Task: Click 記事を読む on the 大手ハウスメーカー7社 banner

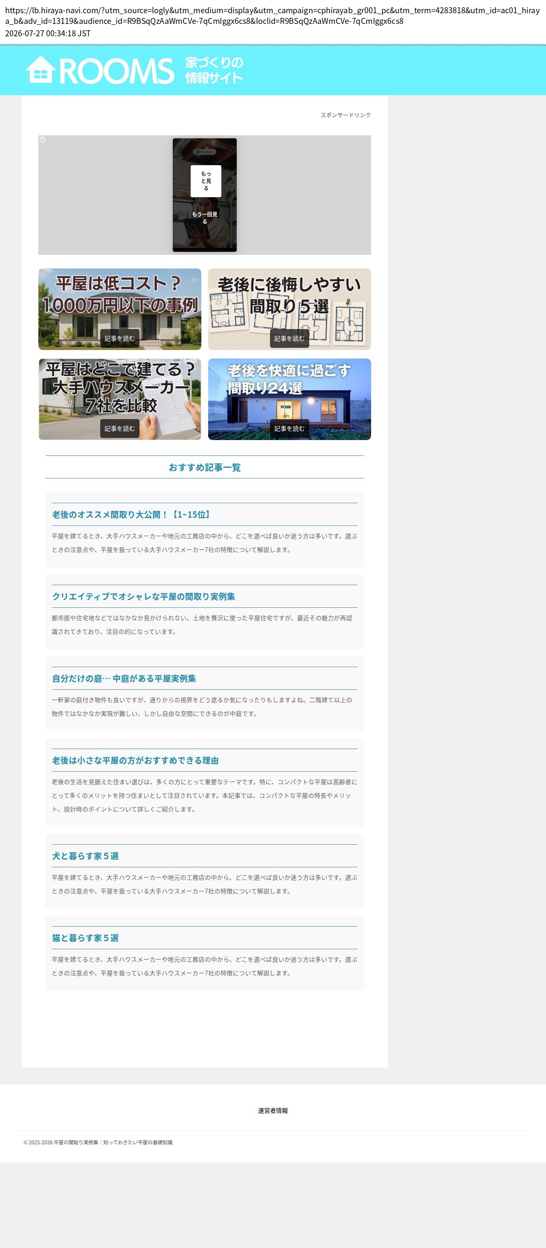Action: coord(119,428)
